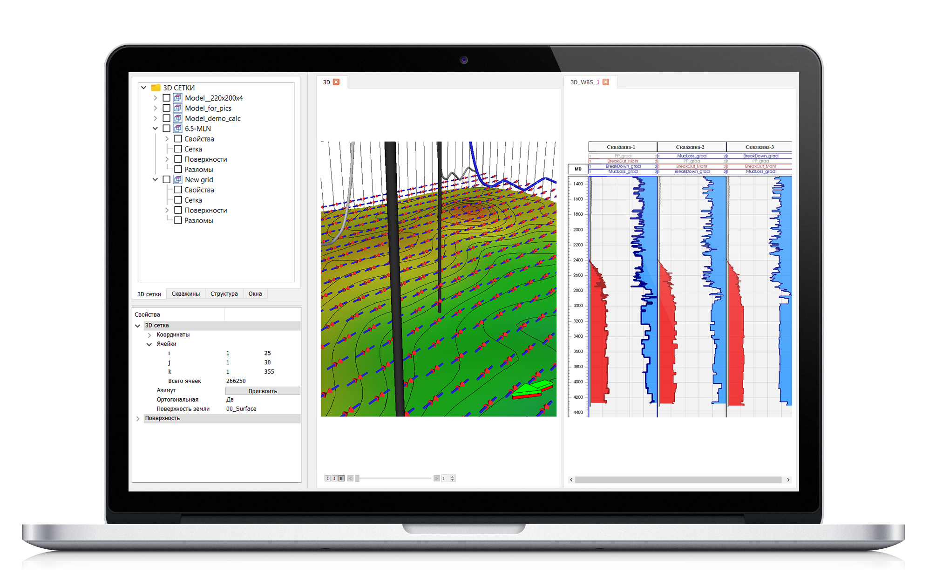Switch to the Скважины tab
Viewport: 929px width, 573px height.
pyautogui.click(x=185, y=294)
